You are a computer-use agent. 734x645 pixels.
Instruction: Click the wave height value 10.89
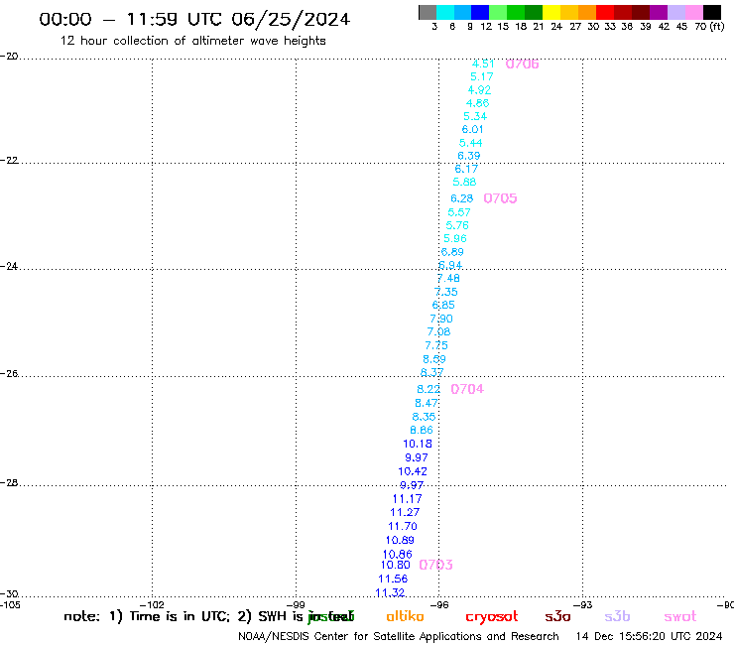400,540
